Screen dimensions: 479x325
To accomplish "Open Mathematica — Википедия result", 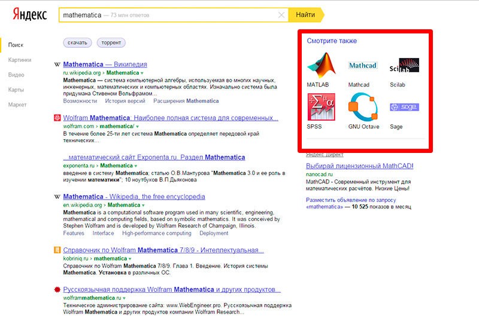I will [x=105, y=65].
